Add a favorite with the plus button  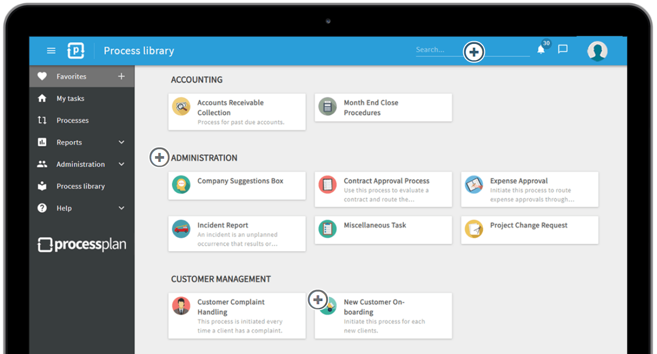pos(121,76)
